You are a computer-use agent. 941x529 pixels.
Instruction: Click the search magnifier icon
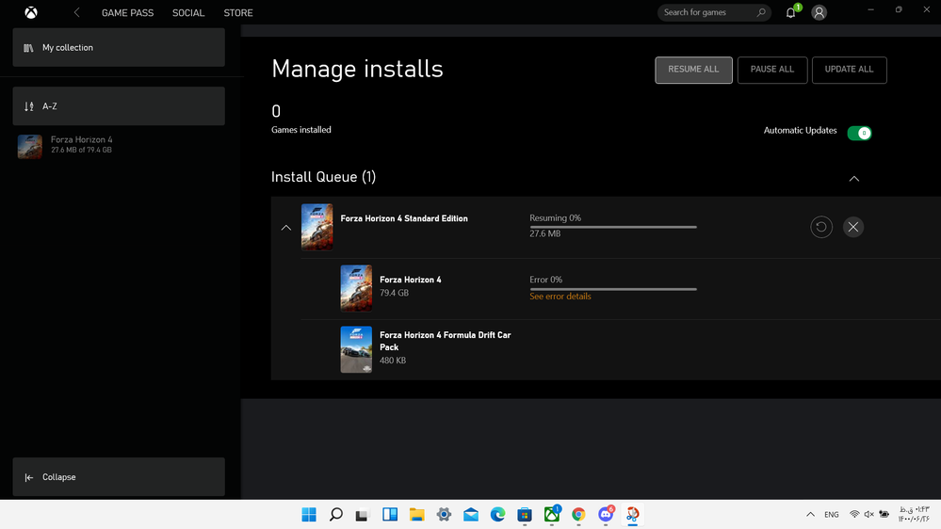[761, 12]
